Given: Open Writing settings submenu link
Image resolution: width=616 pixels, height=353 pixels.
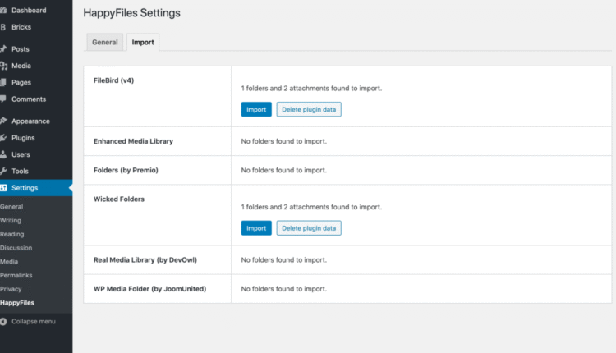Looking at the screenshot, I should click(11, 220).
